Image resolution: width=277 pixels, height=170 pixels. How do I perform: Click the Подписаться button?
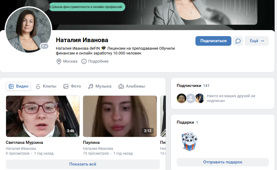pos(213,41)
